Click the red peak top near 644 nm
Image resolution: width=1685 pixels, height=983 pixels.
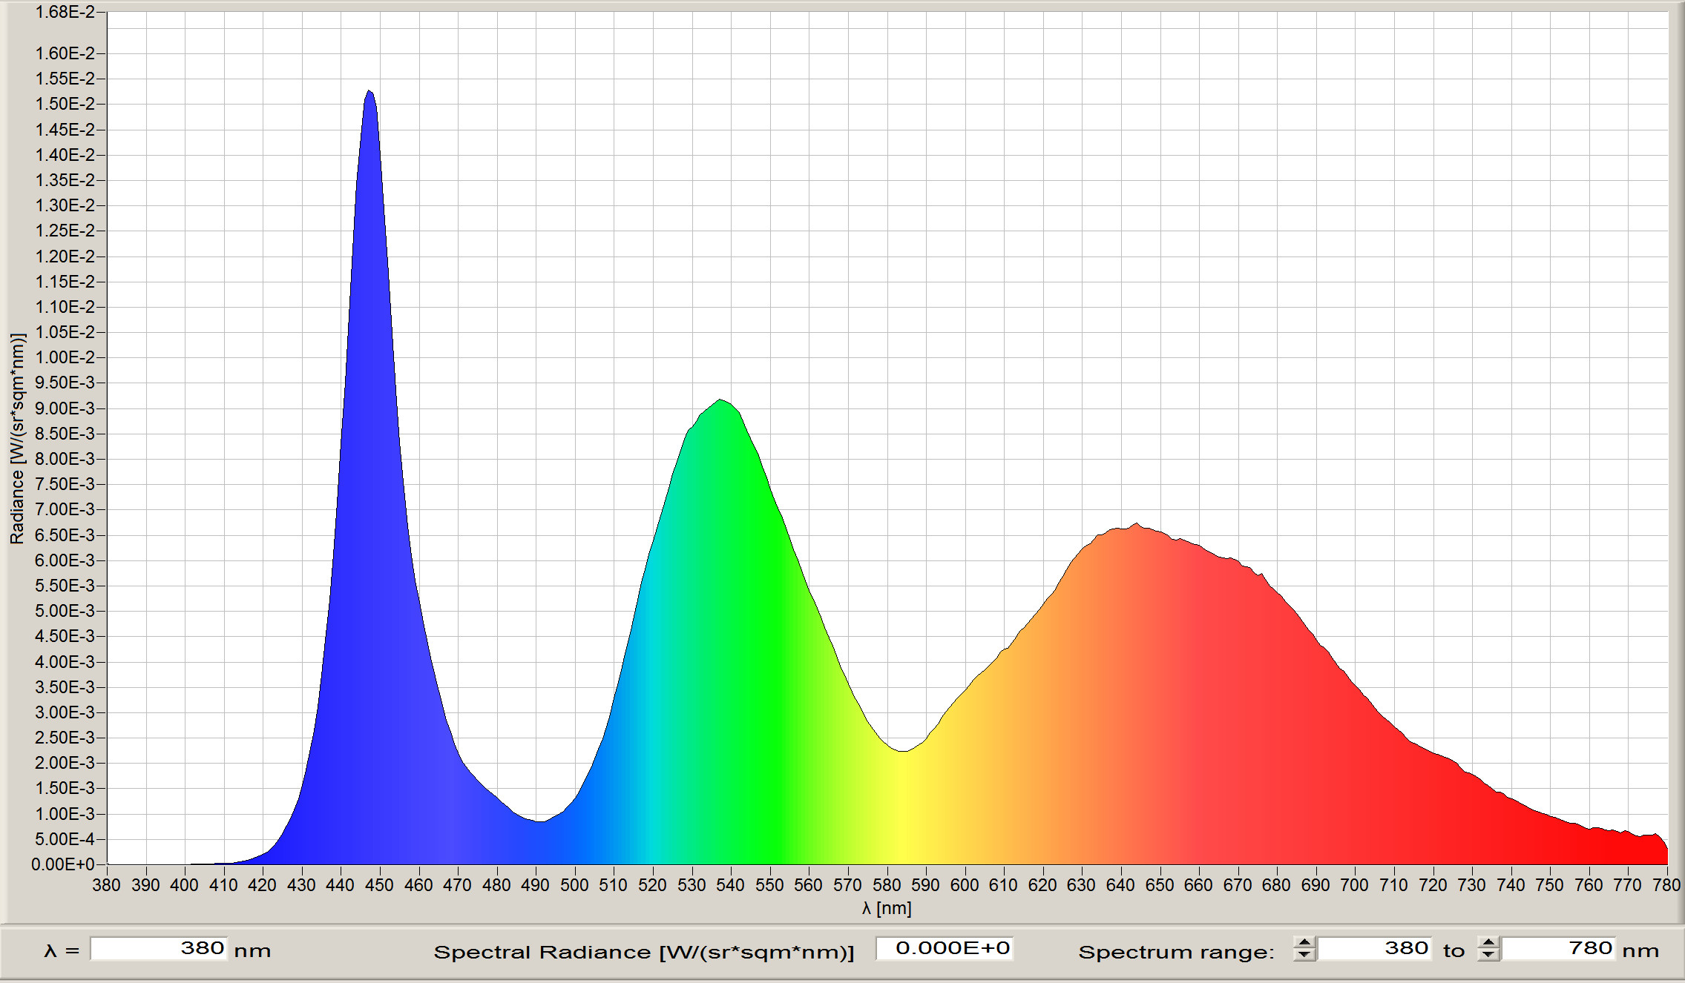pyautogui.click(x=1136, y=525)
